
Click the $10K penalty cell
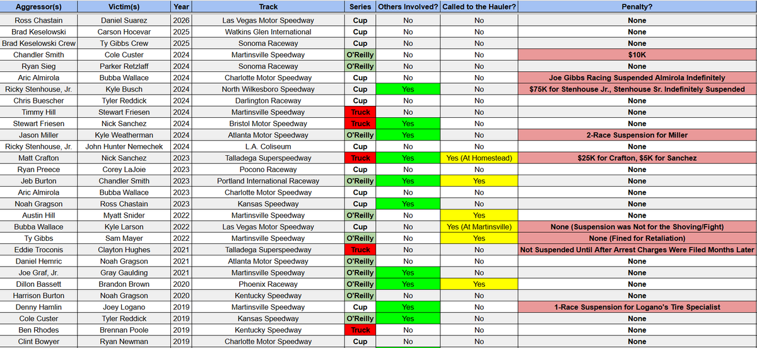pos(637,55)
